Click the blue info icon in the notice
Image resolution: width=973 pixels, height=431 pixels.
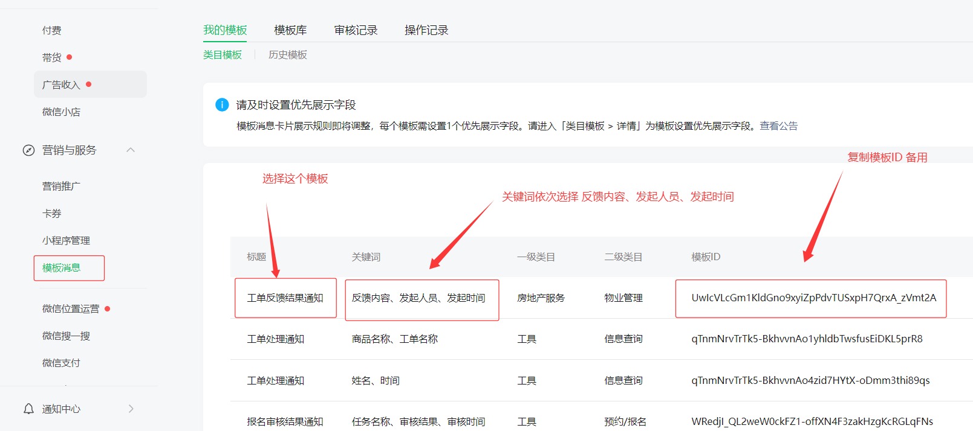[x=222, y=104]
